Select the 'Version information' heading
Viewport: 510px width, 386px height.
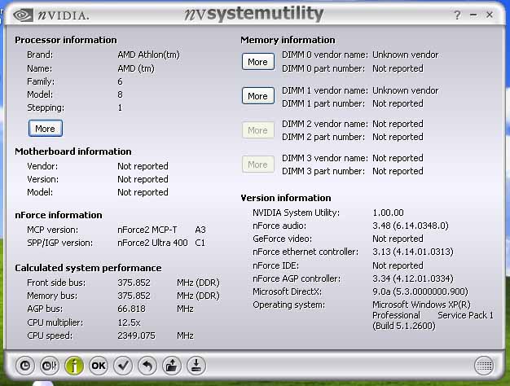click(286, 198)
